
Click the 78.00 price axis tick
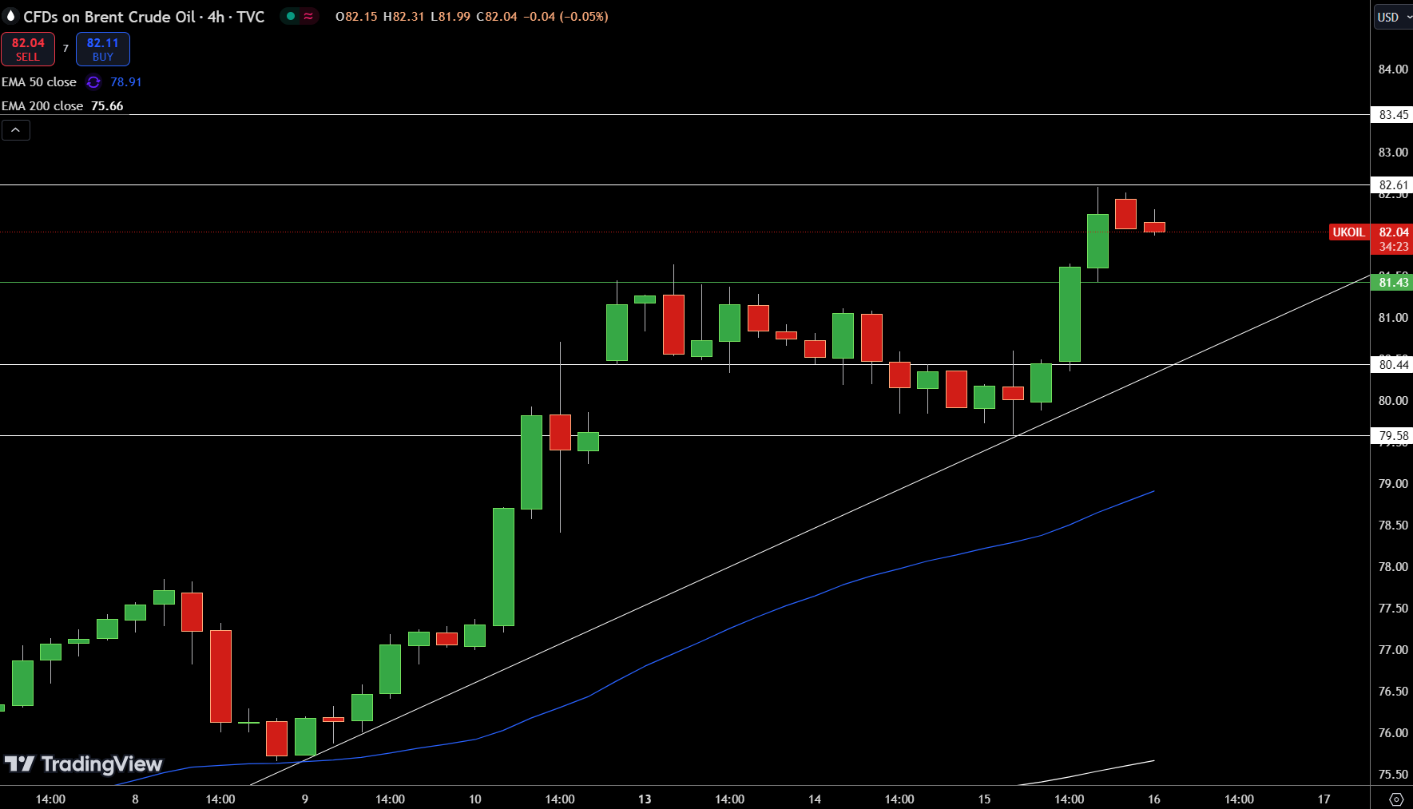[x=1393, y=567]
